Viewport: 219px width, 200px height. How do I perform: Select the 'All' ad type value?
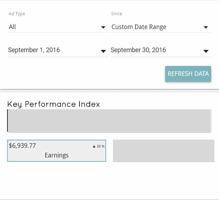pyautogui.click(x=12, y=27)
